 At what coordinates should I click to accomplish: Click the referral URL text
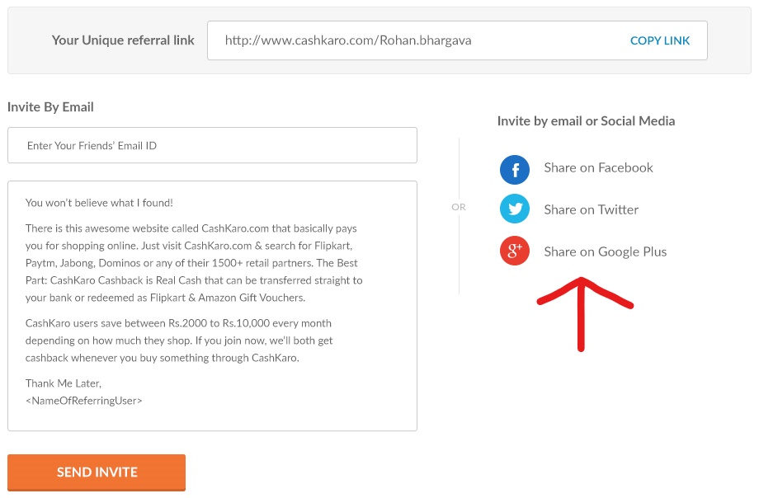click(x=348, y=40)
